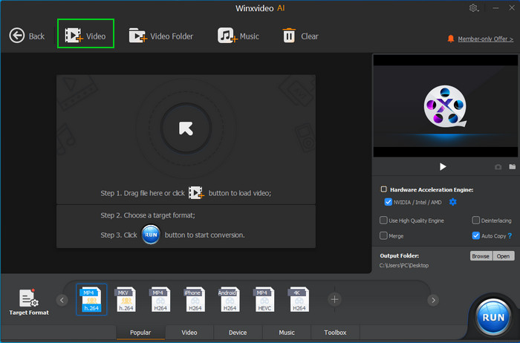The width and height of the screenshot is (520, 343).
Task: Select the Android H264 format profile
Action: click(x=230, y=300)
